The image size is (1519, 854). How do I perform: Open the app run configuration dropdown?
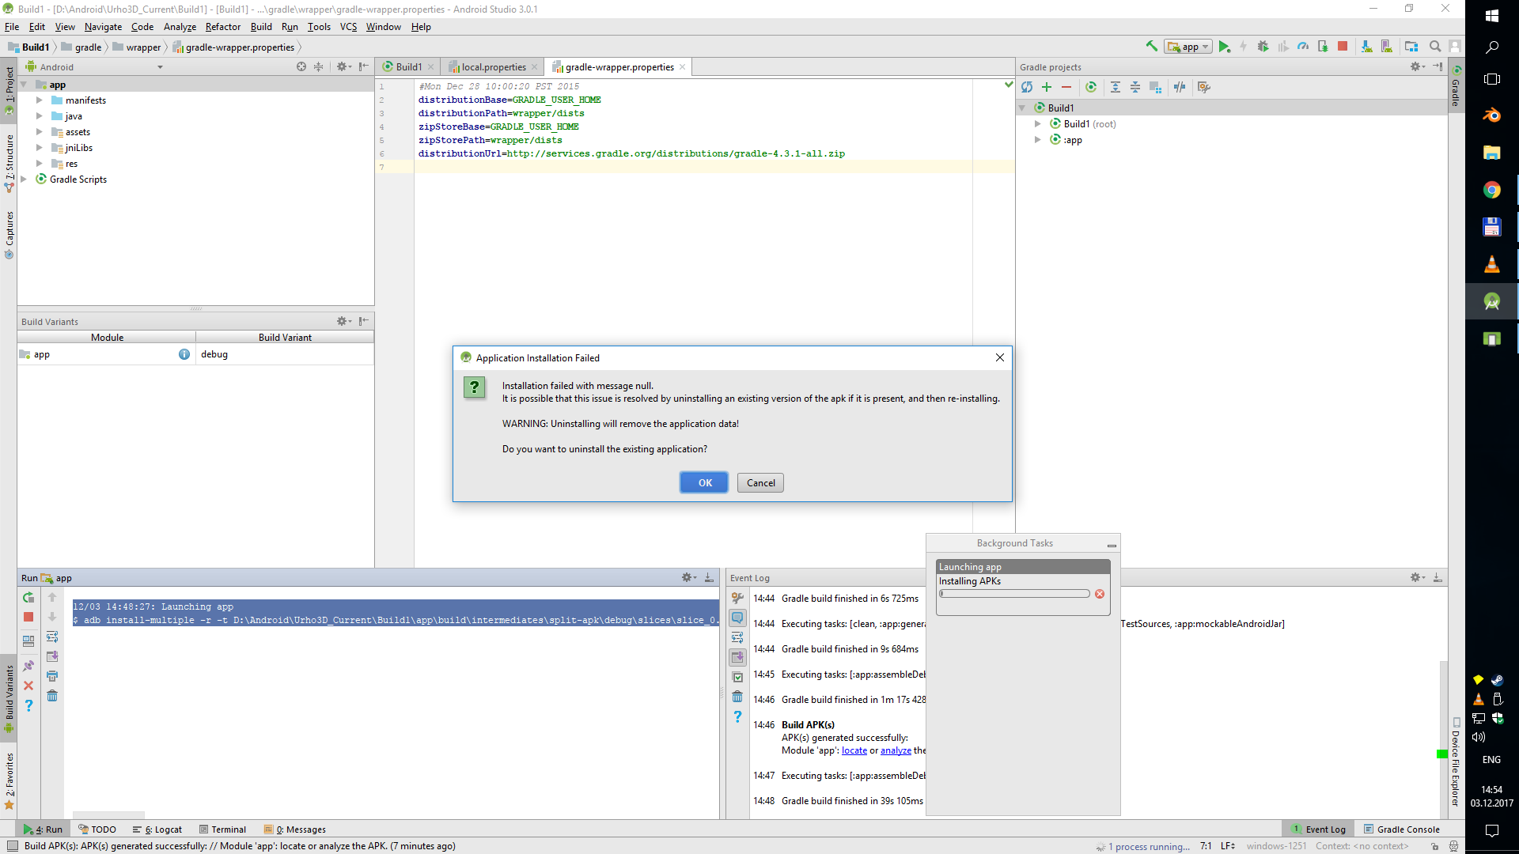pos(1188,47)
